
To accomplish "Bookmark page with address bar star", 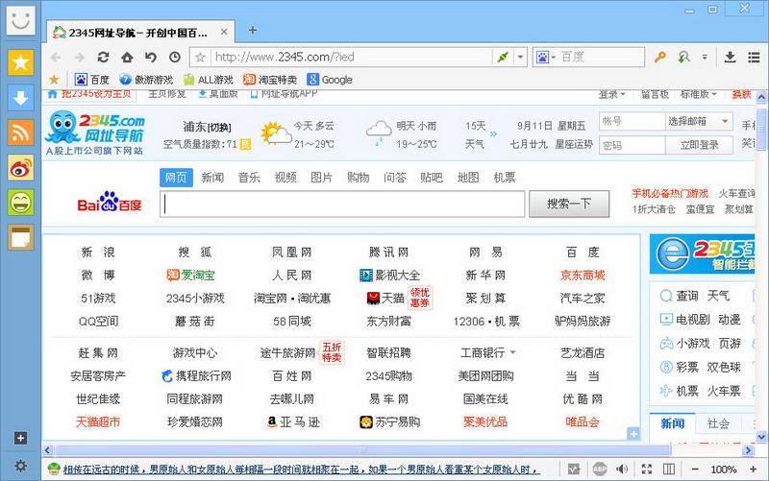I will click(200, 57).
